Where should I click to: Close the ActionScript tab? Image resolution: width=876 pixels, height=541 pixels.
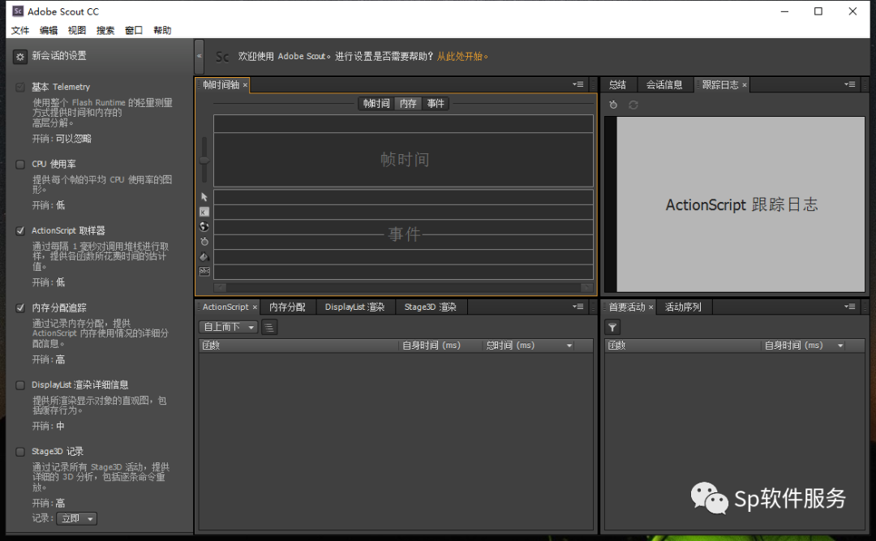(x=255, y=307)
